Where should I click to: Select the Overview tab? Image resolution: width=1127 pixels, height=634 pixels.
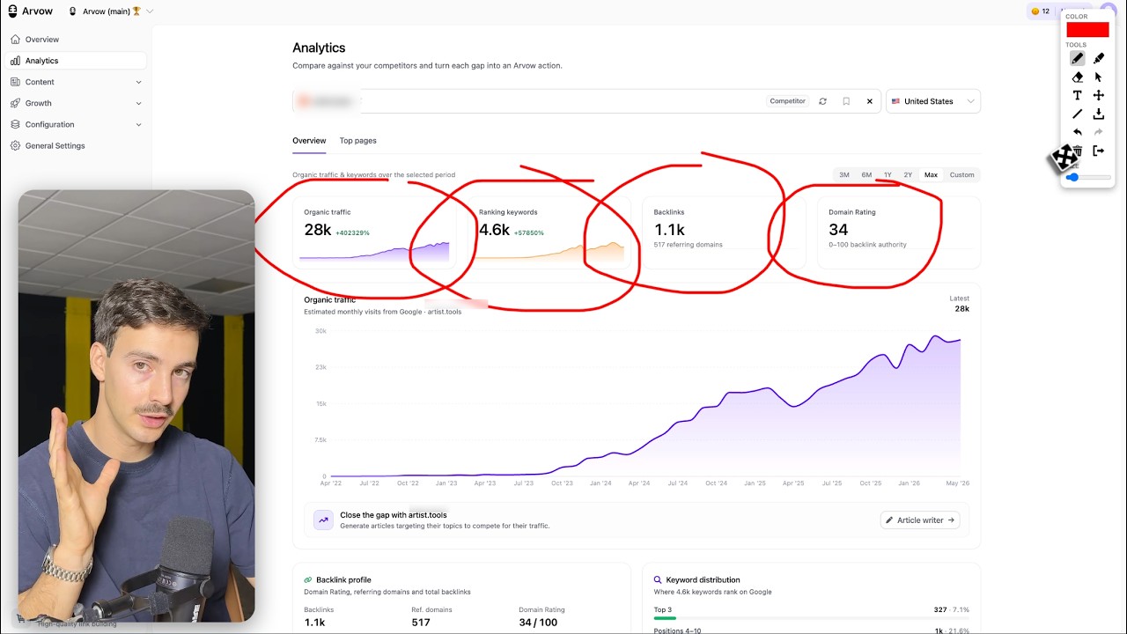(x=309, y=141)
